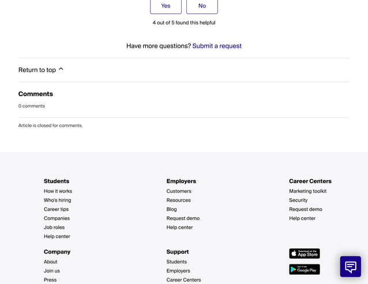
Task: Vote No on article helpfulness
Action: coord(202,6)
